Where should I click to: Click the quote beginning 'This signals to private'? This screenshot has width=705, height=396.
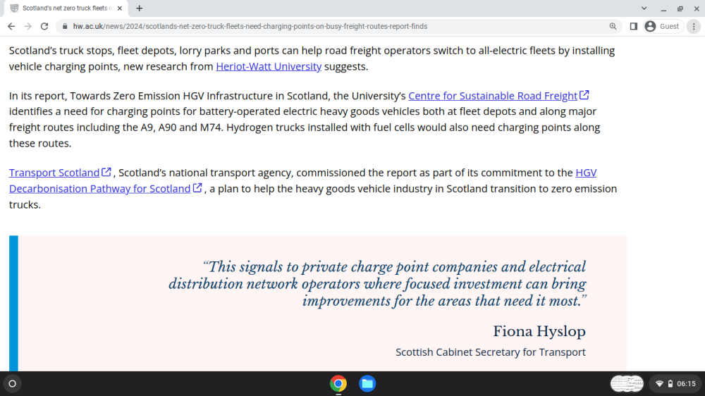click(x=377, y=284)
